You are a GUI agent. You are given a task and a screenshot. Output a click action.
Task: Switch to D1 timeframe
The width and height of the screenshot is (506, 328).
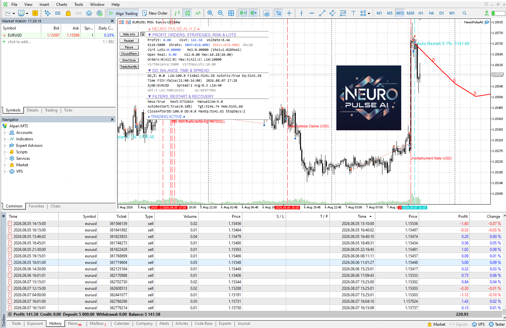[x=441, y=13]
